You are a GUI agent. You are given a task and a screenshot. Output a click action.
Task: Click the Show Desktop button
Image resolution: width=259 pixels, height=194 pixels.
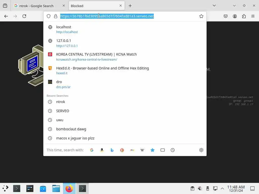[x=252, y=188]
